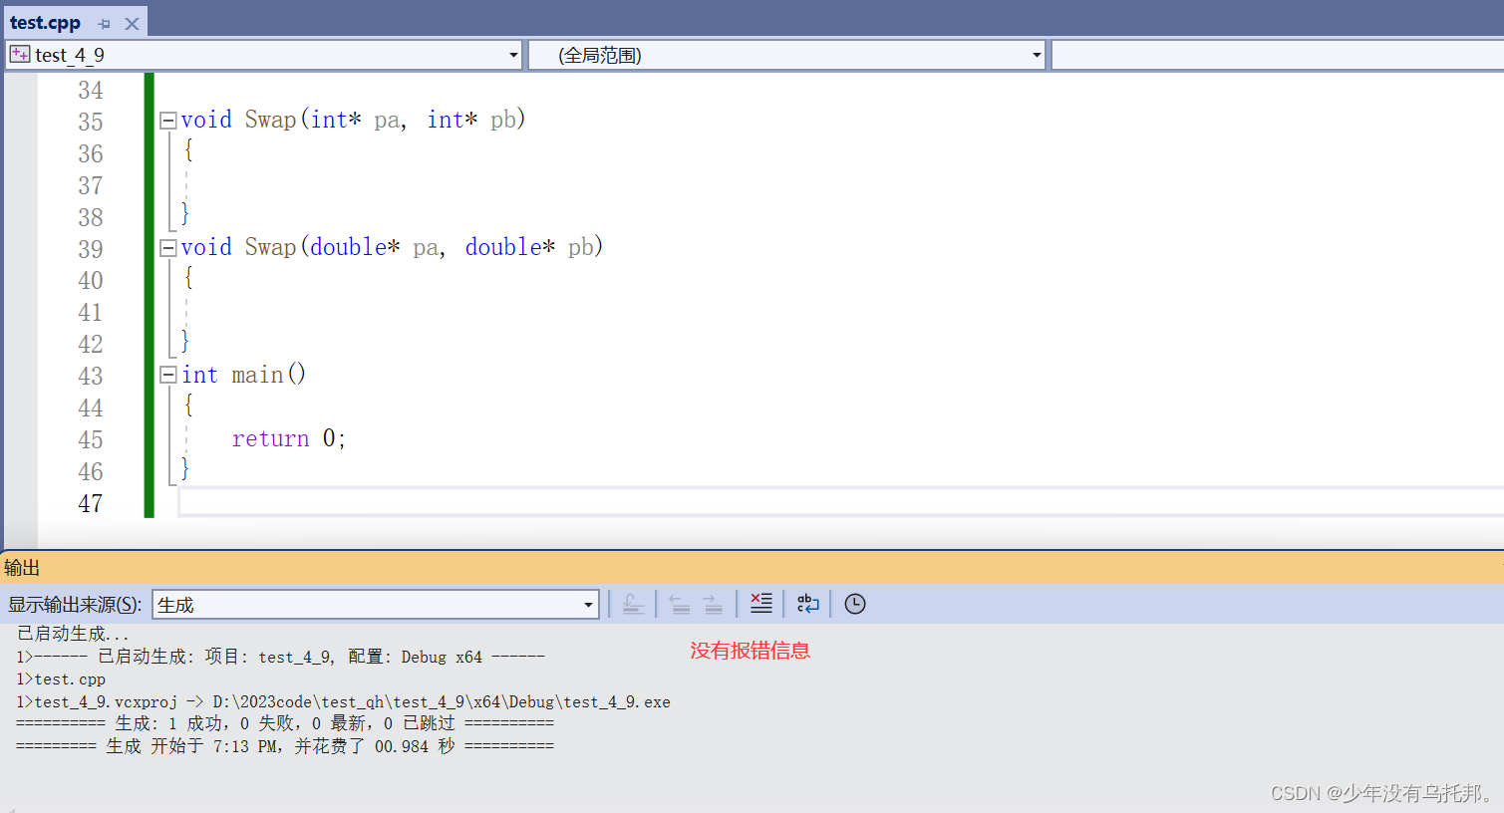Collapse the Swap(int* pa) function
The image size is (1504, 813).
click(x=168, y=121)
